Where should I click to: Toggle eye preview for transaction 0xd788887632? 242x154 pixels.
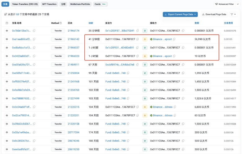7,98
